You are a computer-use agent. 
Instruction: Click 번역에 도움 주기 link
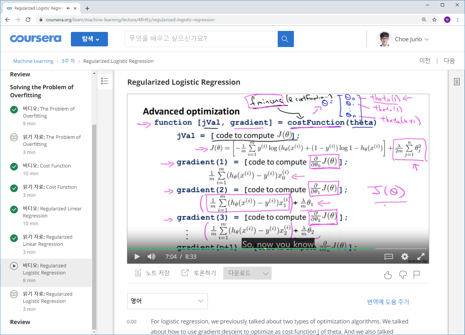tap(388, 302)
